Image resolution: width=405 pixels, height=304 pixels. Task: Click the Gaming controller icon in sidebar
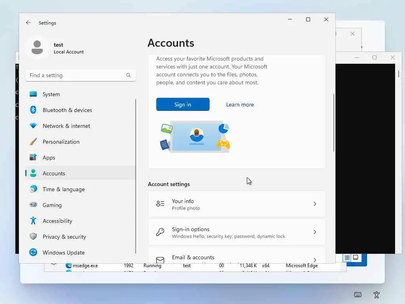pyautogui.click(x=33, y=205)
